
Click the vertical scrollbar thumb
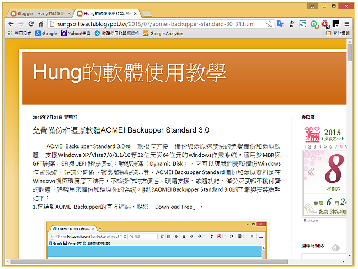(x=349, y=53)
